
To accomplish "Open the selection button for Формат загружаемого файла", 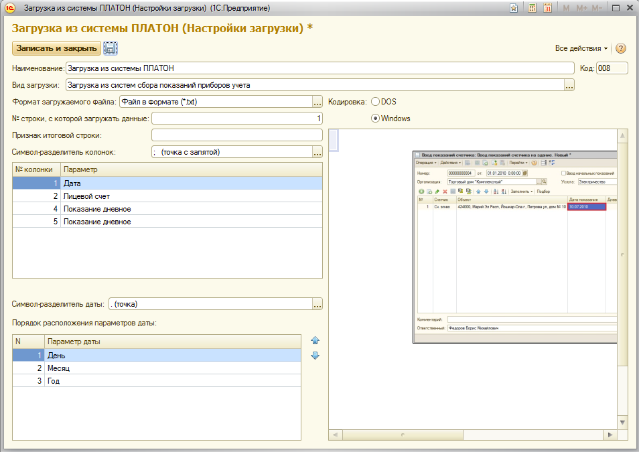I will [317, 102].
